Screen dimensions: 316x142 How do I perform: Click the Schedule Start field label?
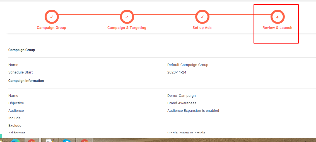point(20,72)
